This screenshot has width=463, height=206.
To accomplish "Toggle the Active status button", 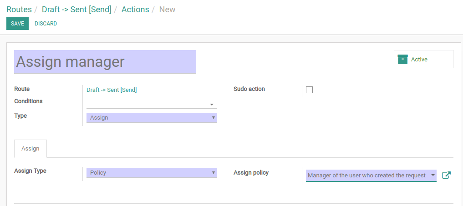I will pos(424,59).
